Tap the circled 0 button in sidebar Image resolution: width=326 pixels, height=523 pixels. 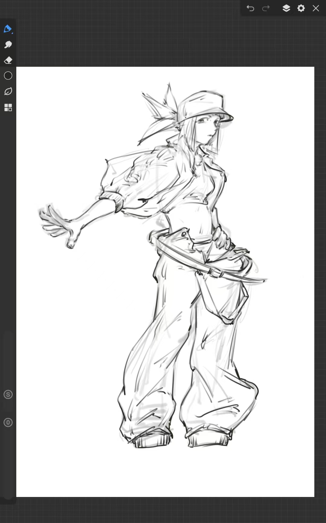pos(8,422)
